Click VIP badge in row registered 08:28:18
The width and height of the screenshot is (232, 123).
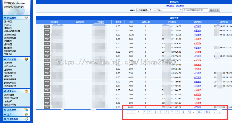(47, 52)
